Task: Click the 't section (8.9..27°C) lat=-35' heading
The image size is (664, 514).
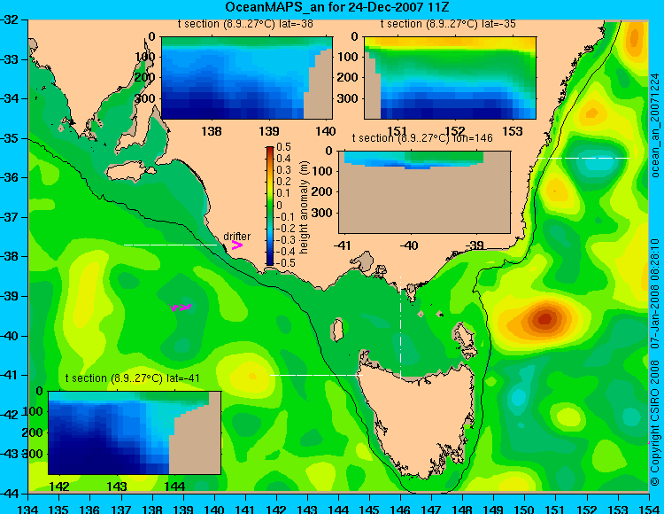Action: click(x=448, y=24)
